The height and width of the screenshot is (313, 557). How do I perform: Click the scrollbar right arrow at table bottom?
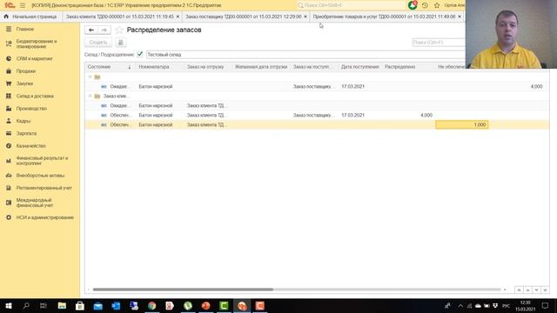point(505,290)
